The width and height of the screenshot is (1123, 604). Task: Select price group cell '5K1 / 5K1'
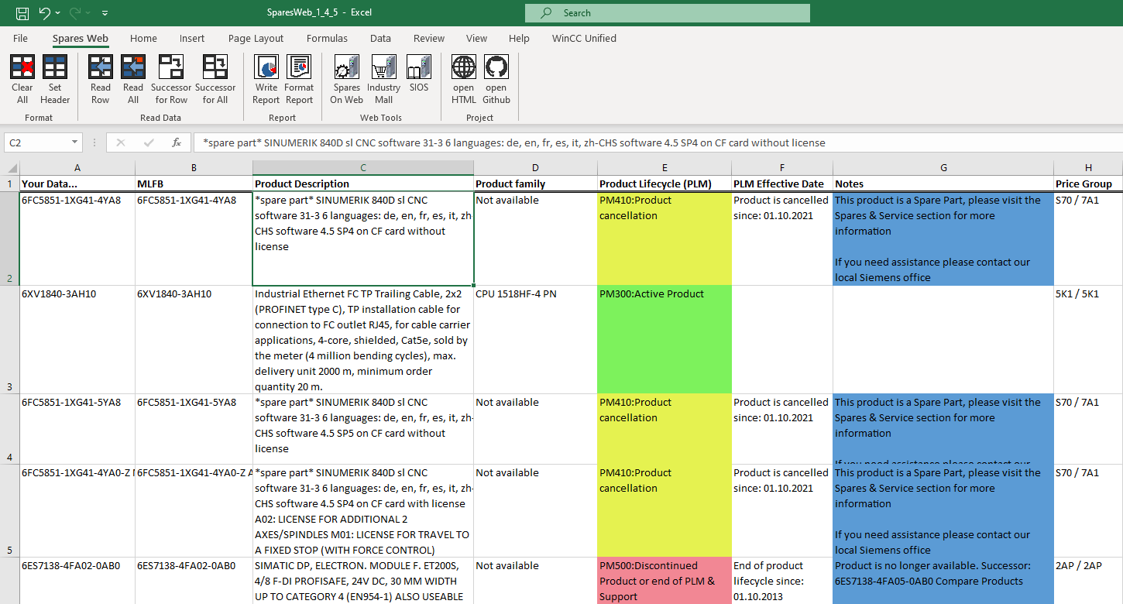click(1088, 339)
